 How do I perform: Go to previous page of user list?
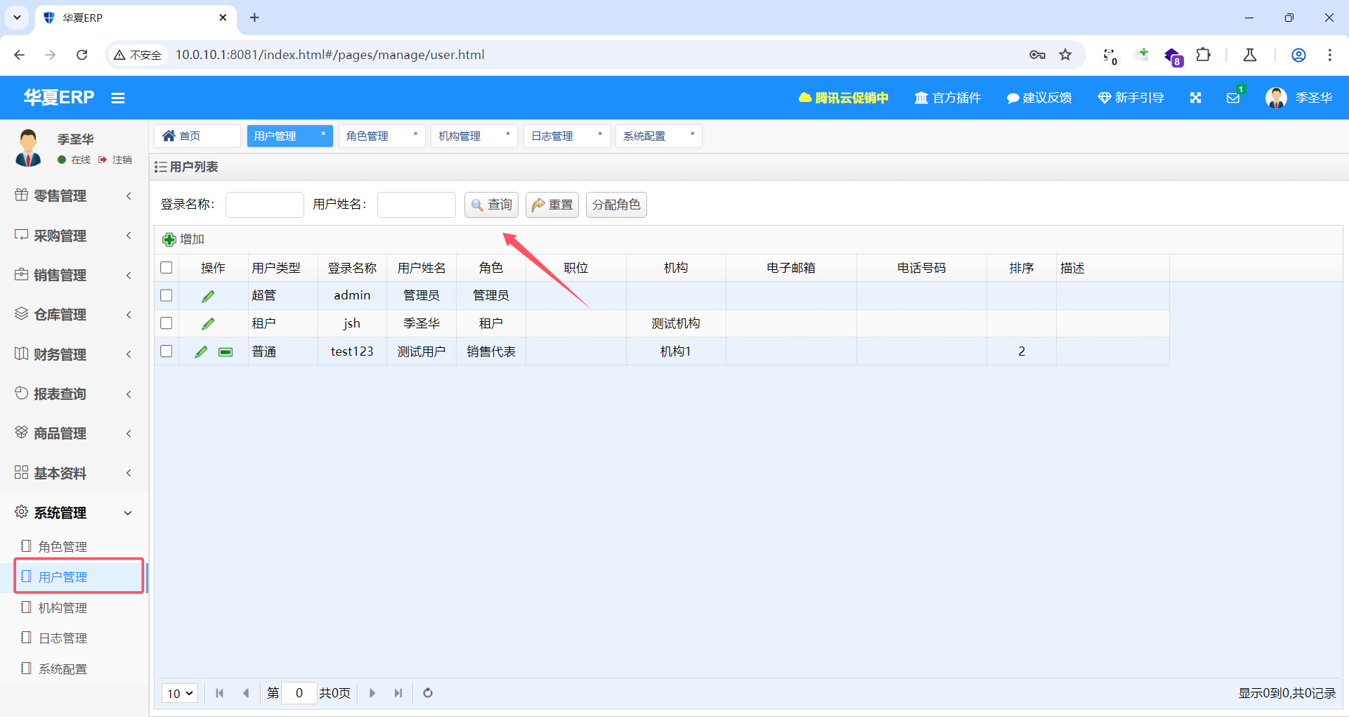(x=246, y=693)
